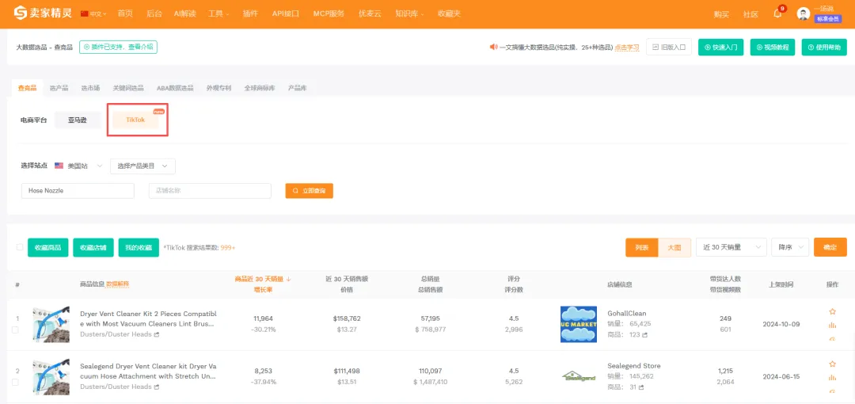
Task: Click the UC Market store logo
Action: click(x=578, y=324)
